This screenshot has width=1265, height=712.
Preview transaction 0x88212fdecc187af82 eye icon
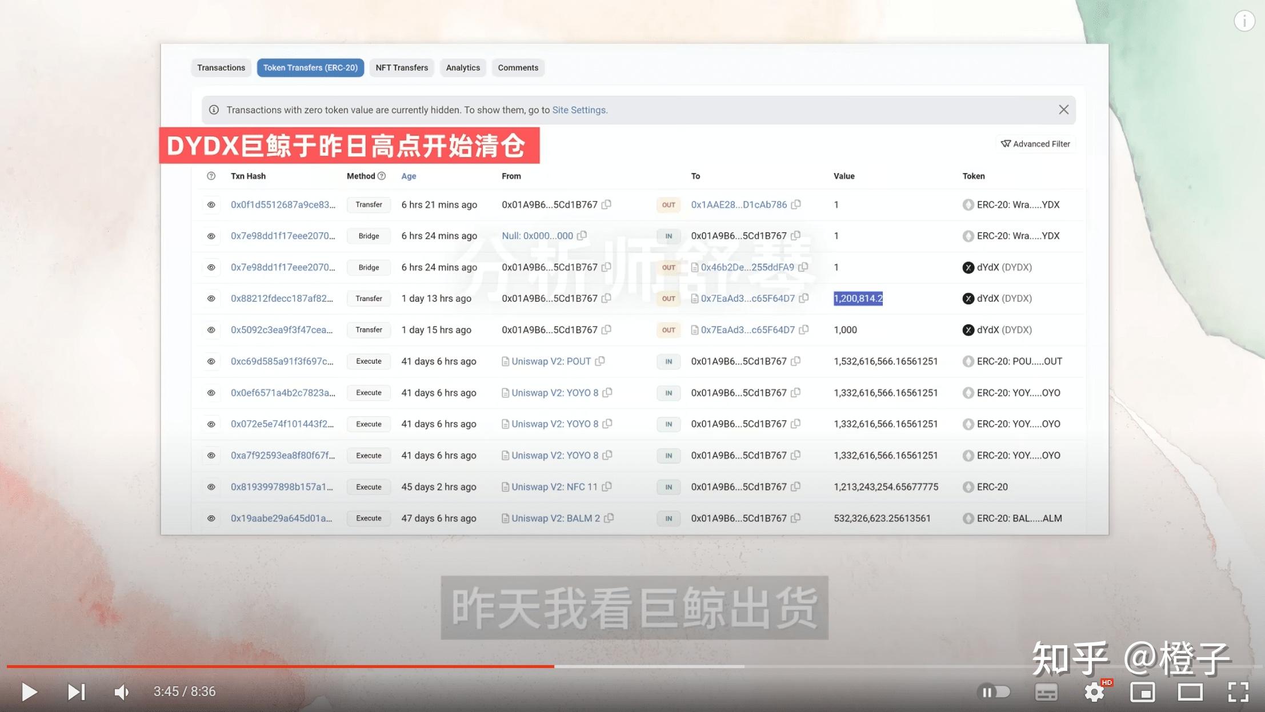tap(211, 299)
